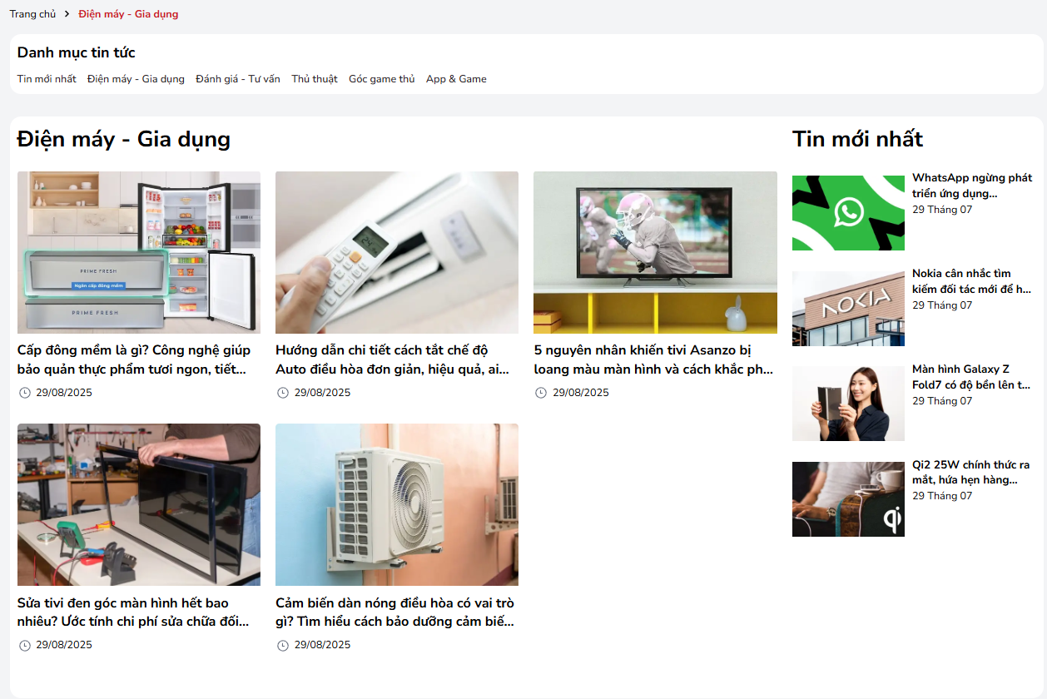
Task: Click clock icon under Cảm biến dàn nóng article
Action: (x=283, y=645)
